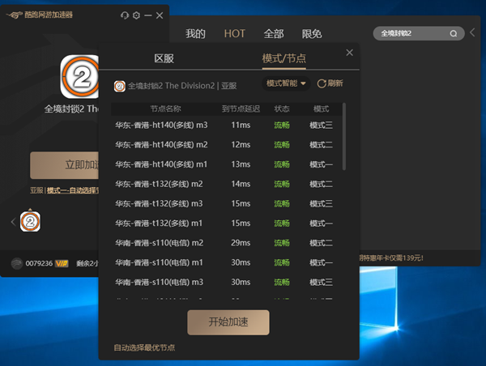486x366 pixels.
Task: Click the 立即加速 button in main window
Action: pos(65,165)
